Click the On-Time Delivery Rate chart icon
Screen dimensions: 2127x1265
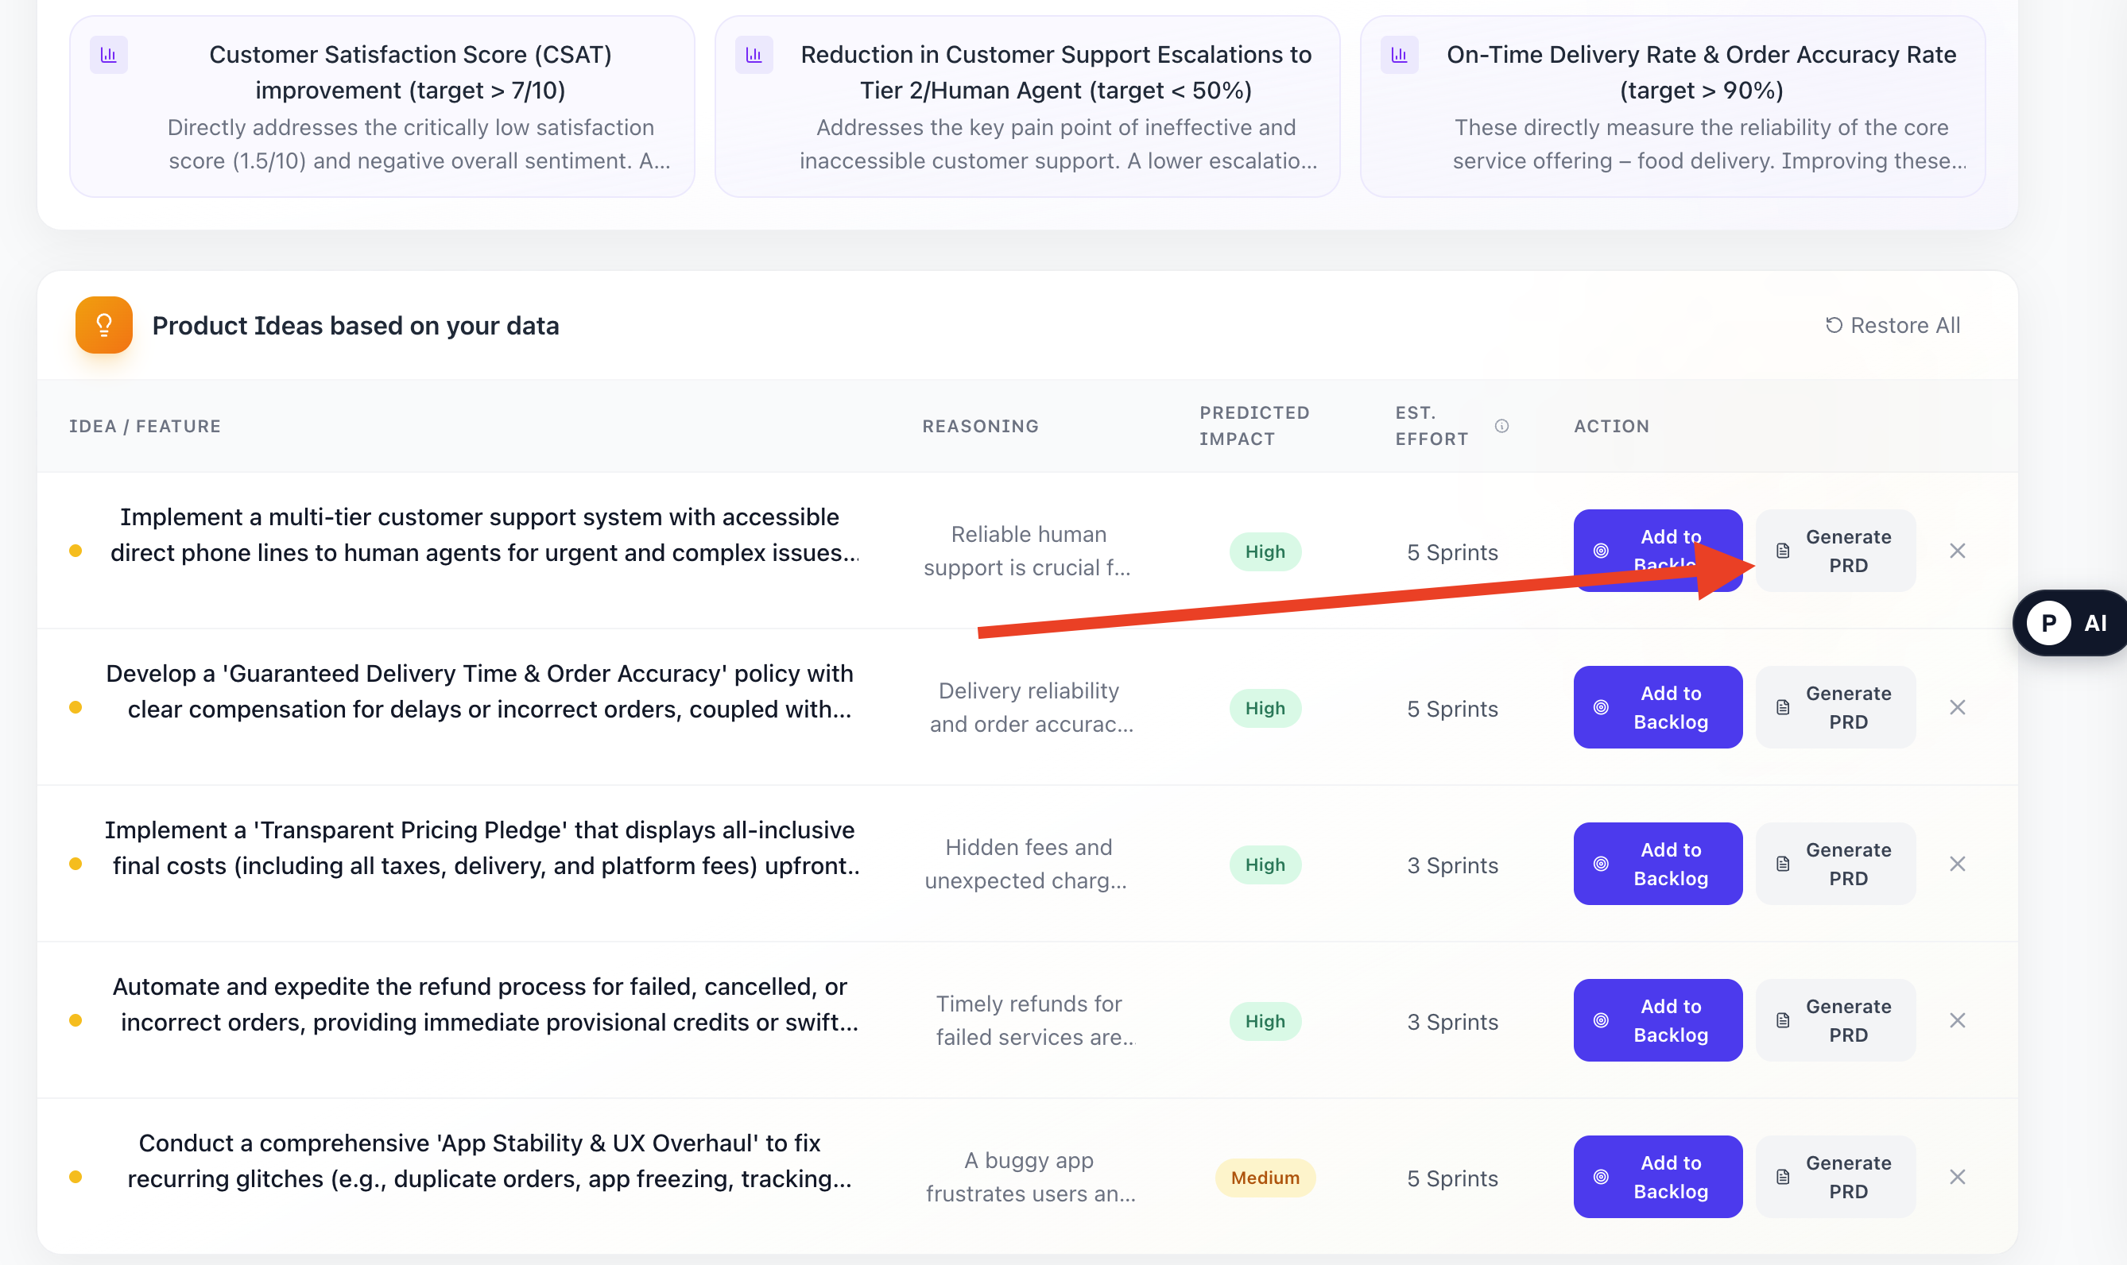[x=1399, y=56]
